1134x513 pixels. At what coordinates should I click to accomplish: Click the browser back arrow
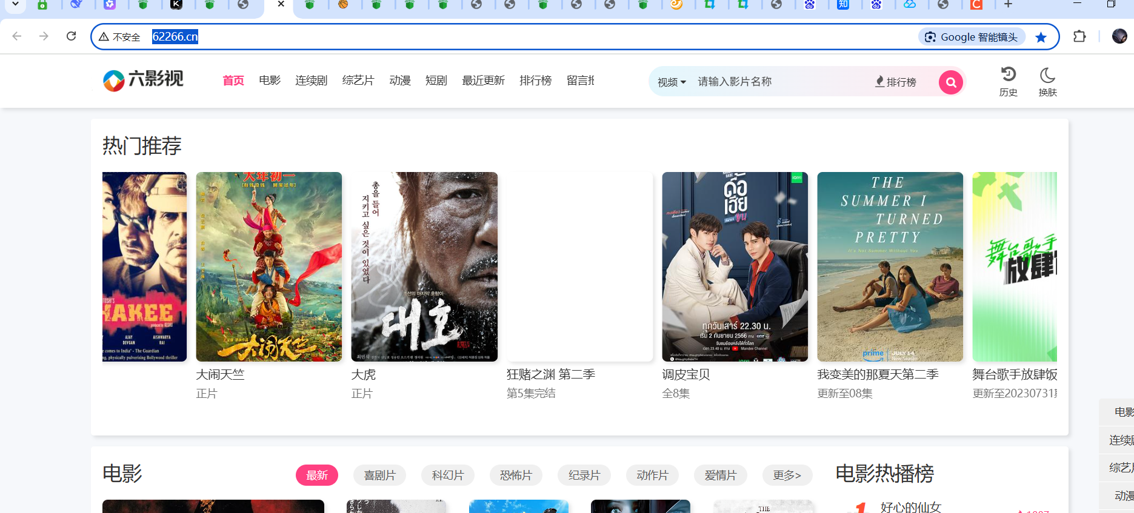[17, 36]
